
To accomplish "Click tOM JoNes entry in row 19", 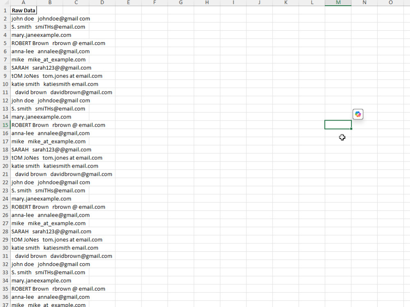I will click(x=57, y=158).
